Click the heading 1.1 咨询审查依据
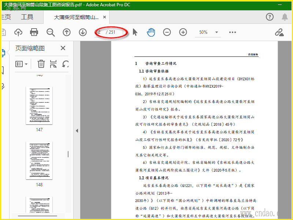The height and width of the screenshot is (220, 293). click(154, 71)
